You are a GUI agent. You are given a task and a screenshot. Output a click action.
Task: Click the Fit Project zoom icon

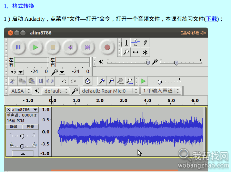coord(130,81)
